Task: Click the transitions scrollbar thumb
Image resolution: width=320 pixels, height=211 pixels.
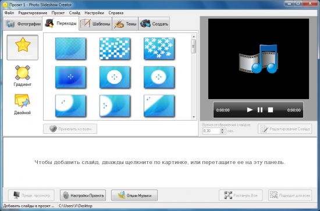Action: click(194, 46)
